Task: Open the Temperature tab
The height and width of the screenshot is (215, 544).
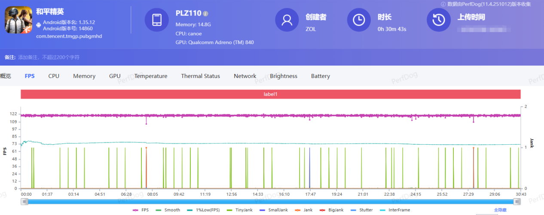Action: point(151,76)
